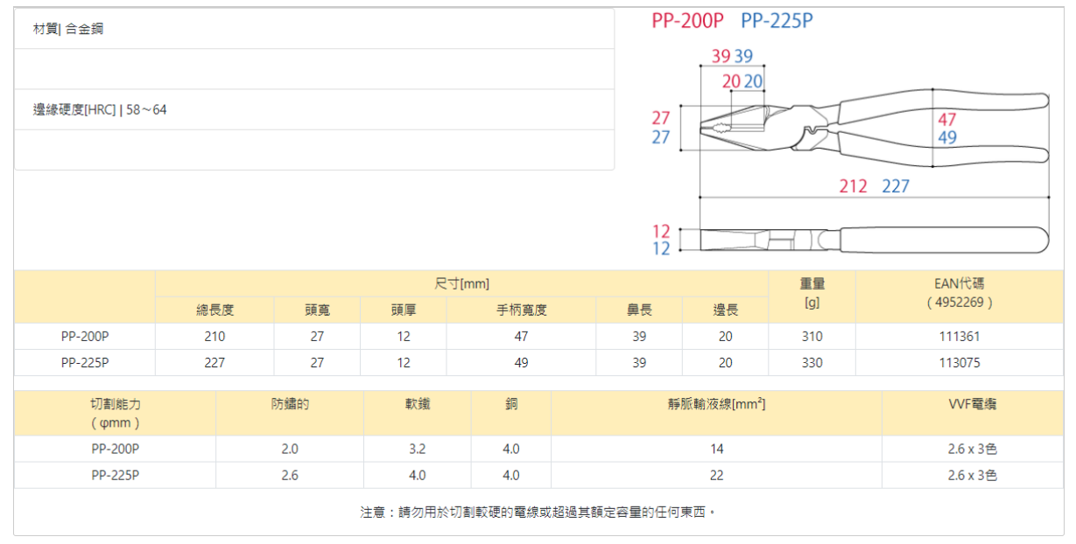The width and height of the screenshot is (1076, 544).
Task: Click the 防鏽的 column header
Action: tap(290, 413)
